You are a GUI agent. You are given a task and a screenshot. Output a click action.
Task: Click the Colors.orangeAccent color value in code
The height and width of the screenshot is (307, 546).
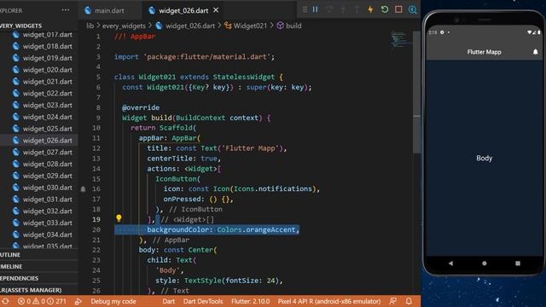(256, 229)
